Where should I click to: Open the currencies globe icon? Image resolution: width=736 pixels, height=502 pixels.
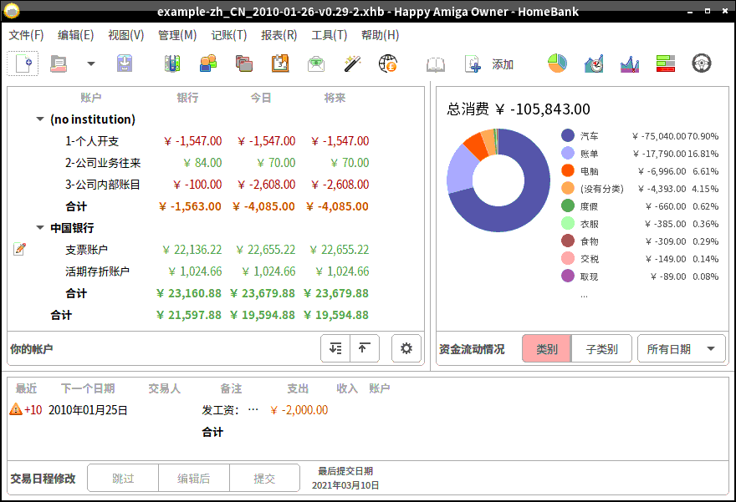[388, 63]
